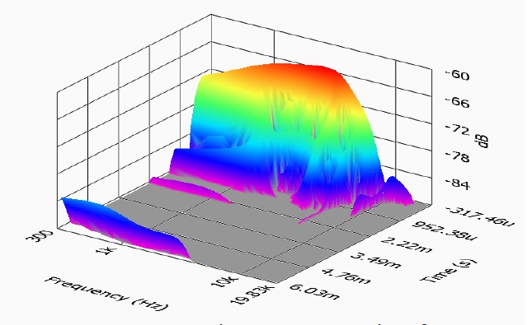
Task: Click the 3.49m time tick label
Action: pyautogui.click(x=377, y=260)
